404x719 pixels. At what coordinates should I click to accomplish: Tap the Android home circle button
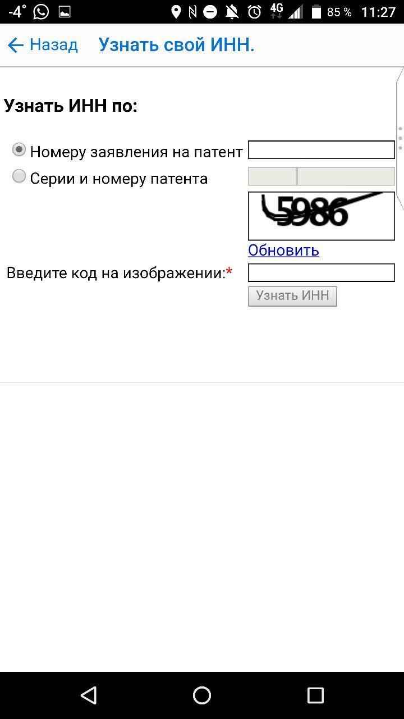point(202,695)
